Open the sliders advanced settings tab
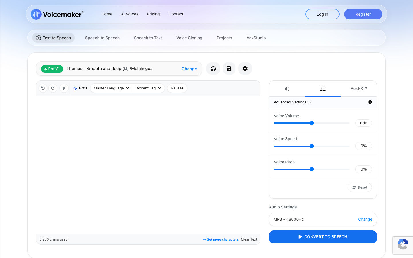Screen dimensions: 413x258 coord(323,89)
